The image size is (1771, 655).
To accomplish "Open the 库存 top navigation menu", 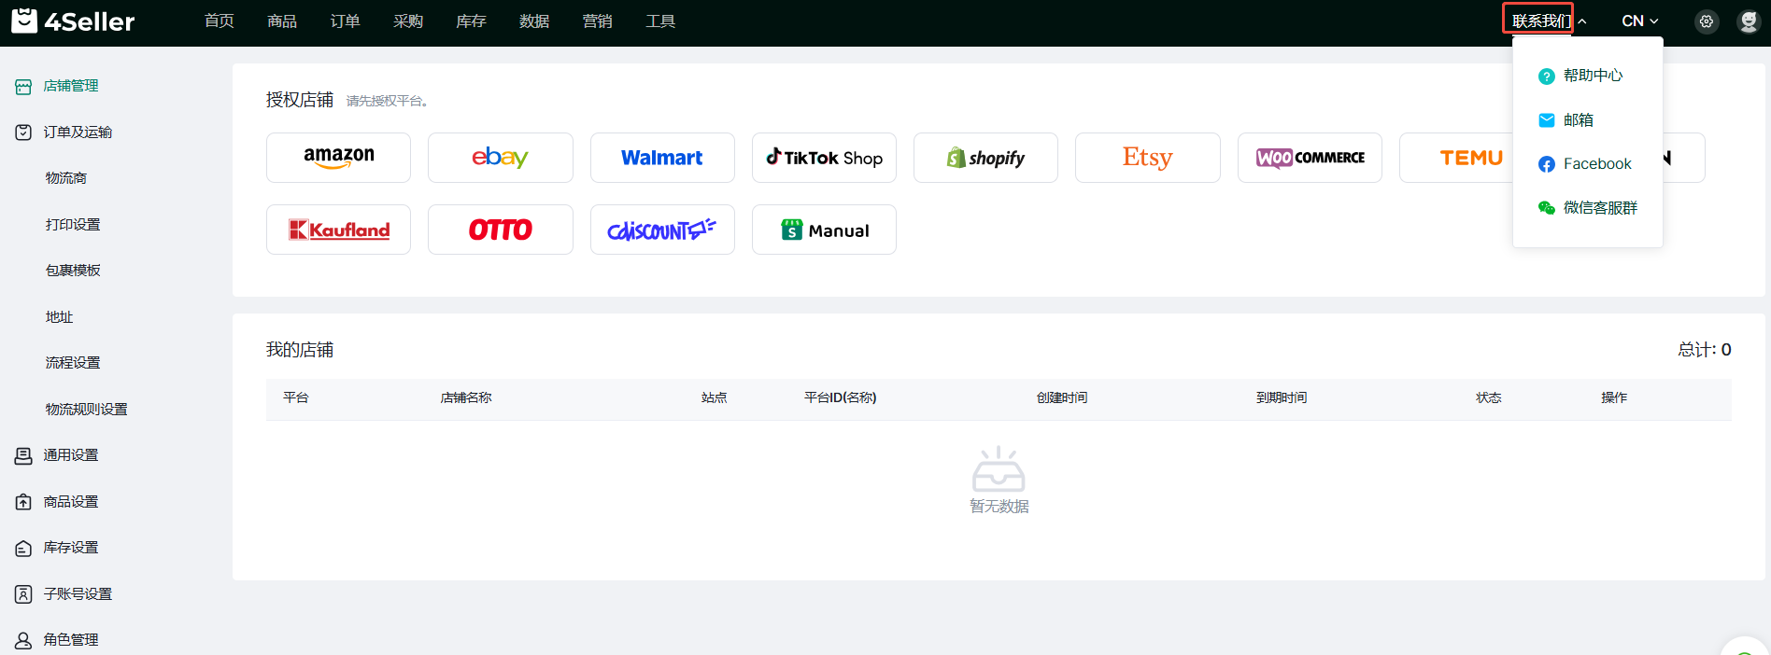I will click(x=471, y=21).
